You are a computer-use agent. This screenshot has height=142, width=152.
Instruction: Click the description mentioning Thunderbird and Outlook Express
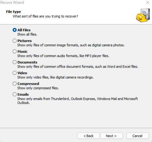(x=78, y=101)
